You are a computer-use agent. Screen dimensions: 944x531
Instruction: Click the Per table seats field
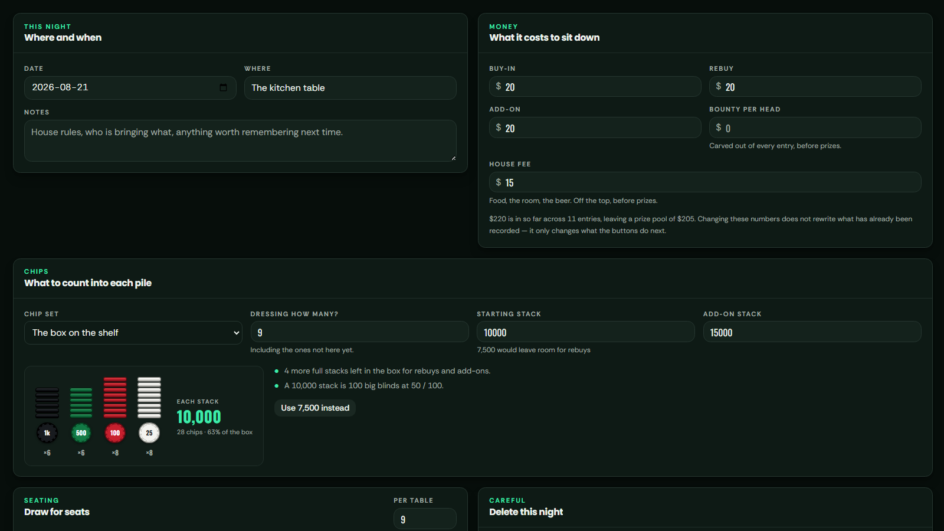tap(425, 519)
